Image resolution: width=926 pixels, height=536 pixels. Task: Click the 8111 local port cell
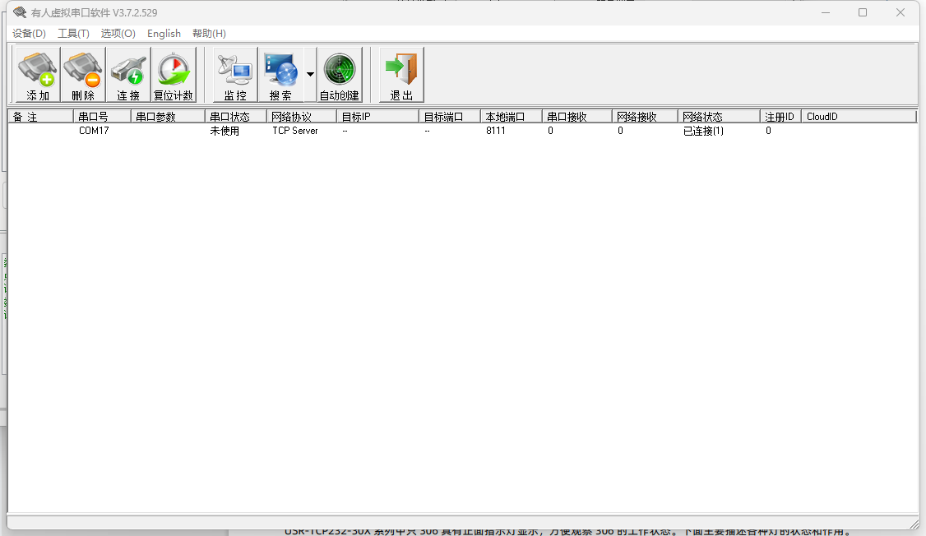495,131
